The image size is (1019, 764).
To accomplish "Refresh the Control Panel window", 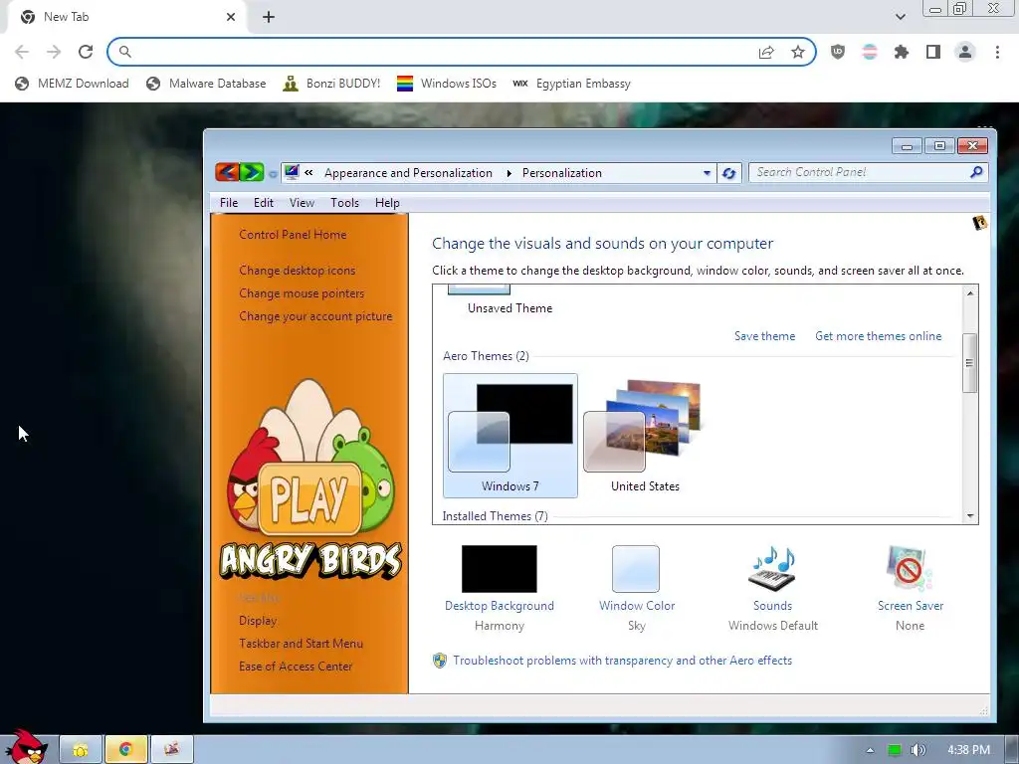I will (729, 173).
